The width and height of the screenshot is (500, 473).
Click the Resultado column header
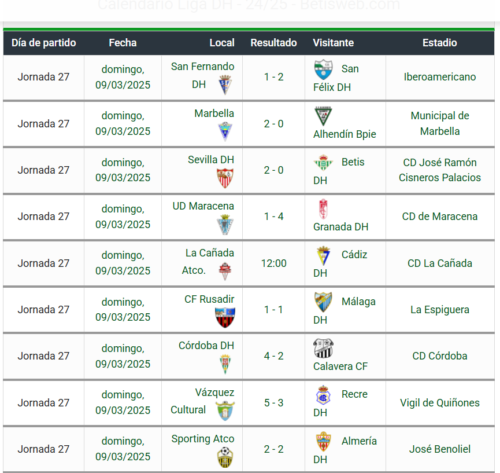tap(273, 42)
